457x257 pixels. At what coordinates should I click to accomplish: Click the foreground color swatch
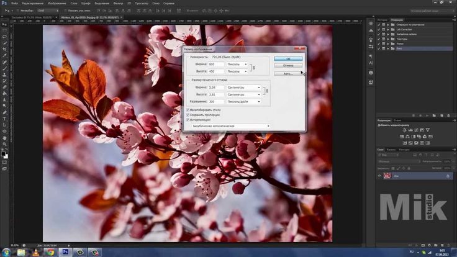[3, 154]
